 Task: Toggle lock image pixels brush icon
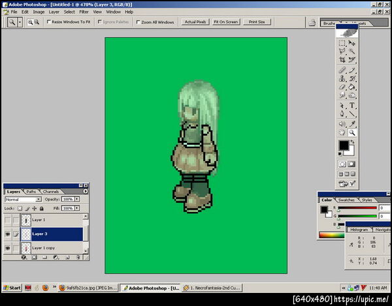pos(27,208)
